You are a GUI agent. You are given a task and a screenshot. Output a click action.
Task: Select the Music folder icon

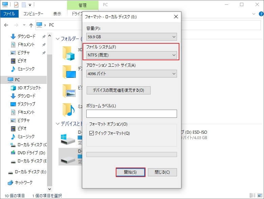(x=68, y=110)
